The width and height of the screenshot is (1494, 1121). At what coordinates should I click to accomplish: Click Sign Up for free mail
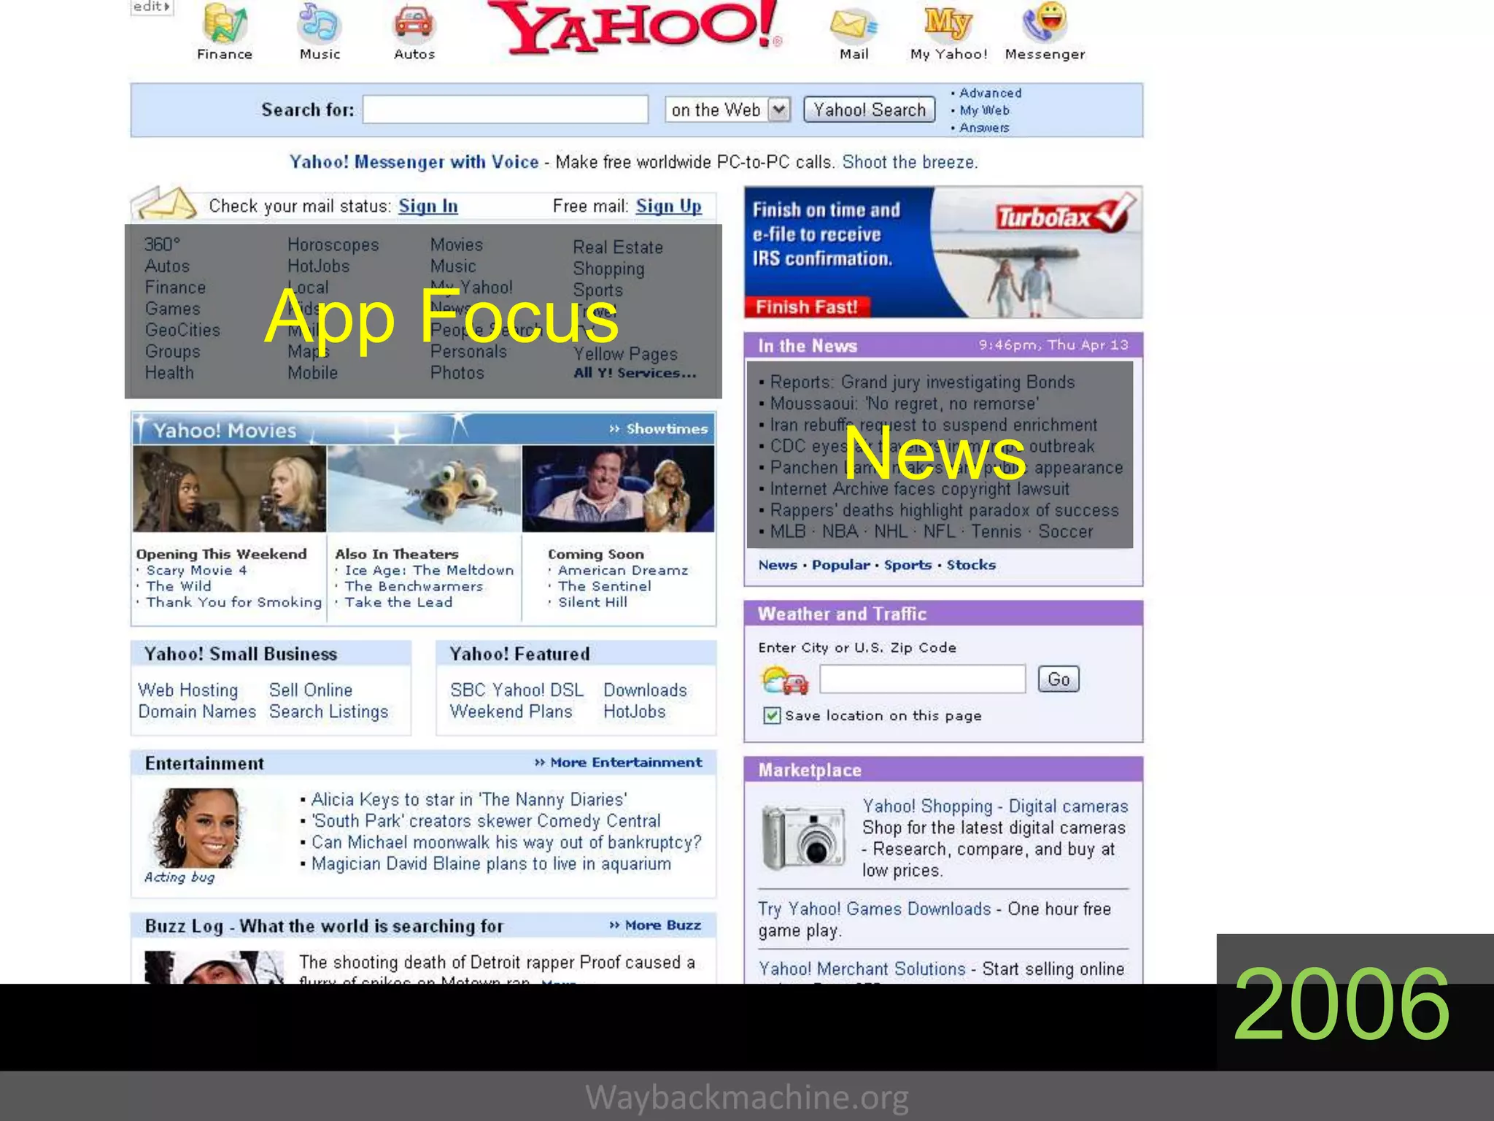668,207
